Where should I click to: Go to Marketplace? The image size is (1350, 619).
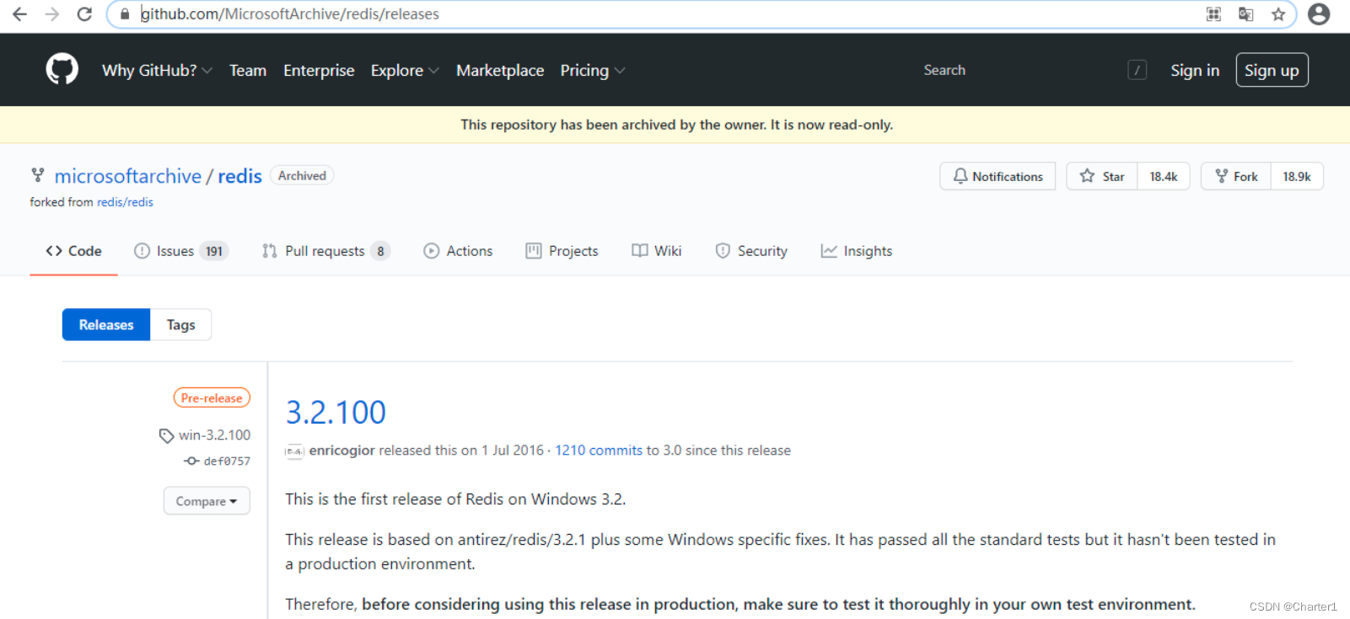point(500,70)
